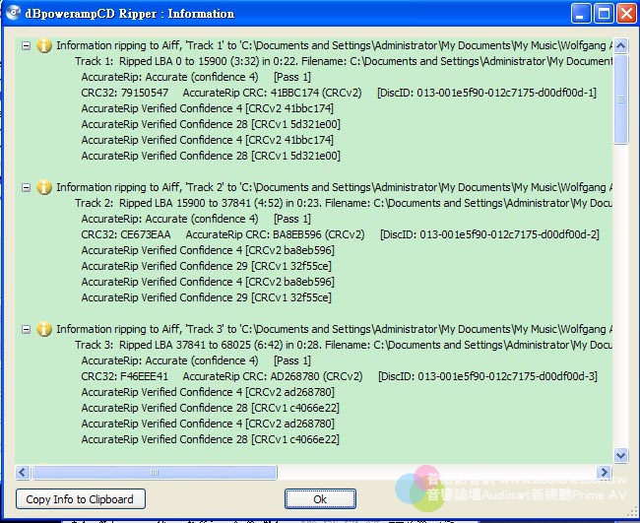The height and width of the screenshot is (523, 640).
Task: Select first 'Confidence 28 [CRCv1 5d321e00]' line
Action: pyautogui.click(x=211, y=124)
